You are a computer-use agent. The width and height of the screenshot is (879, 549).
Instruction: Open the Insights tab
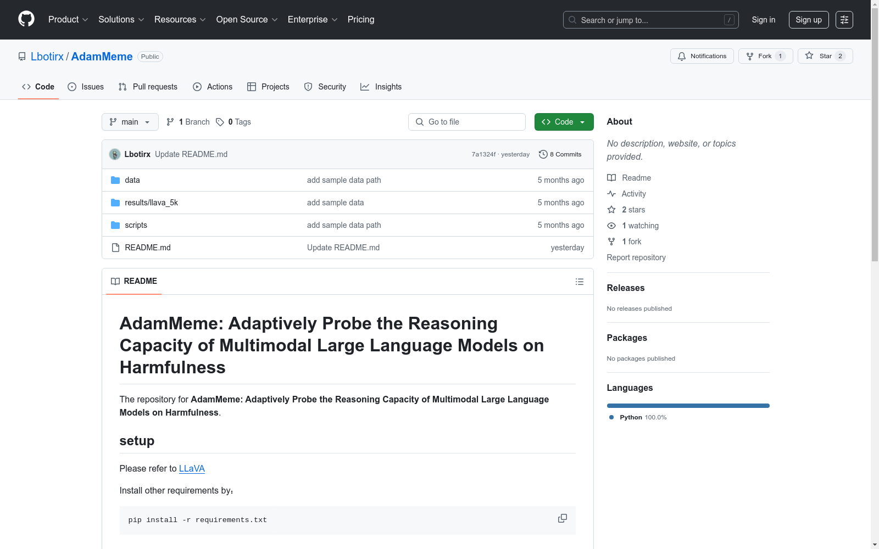(381, 87)
